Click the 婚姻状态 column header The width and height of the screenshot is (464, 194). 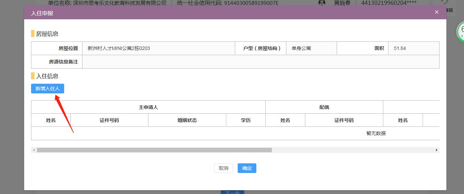187,120
